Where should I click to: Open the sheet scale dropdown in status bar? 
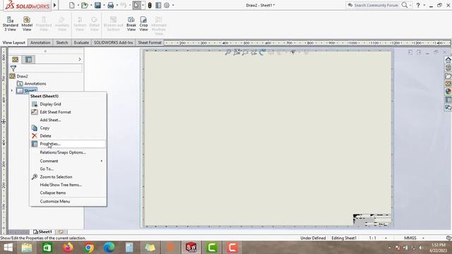[x=386, y=238]
